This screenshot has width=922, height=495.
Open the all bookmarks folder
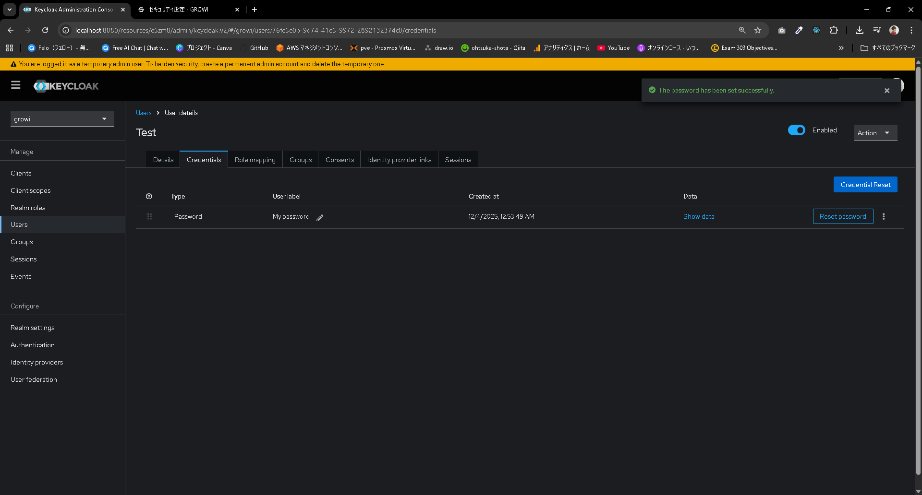(888, 48)
